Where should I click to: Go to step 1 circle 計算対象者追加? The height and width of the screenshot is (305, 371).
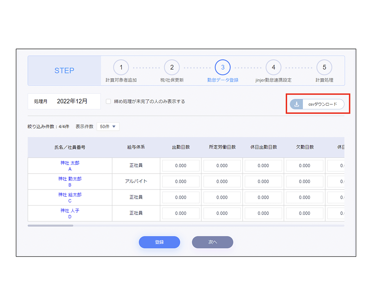(121, 67)
